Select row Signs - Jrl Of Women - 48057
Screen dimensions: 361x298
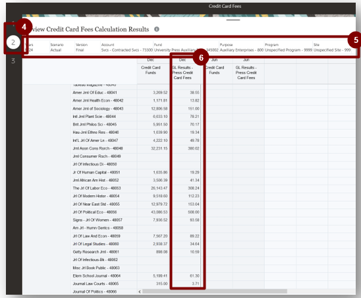(97, 220)
